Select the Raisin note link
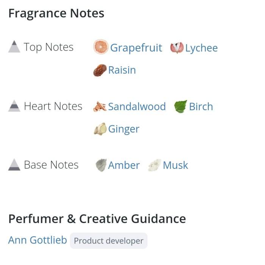The width and height of the screenshot is (265, 265). click(x=122, y=70)
